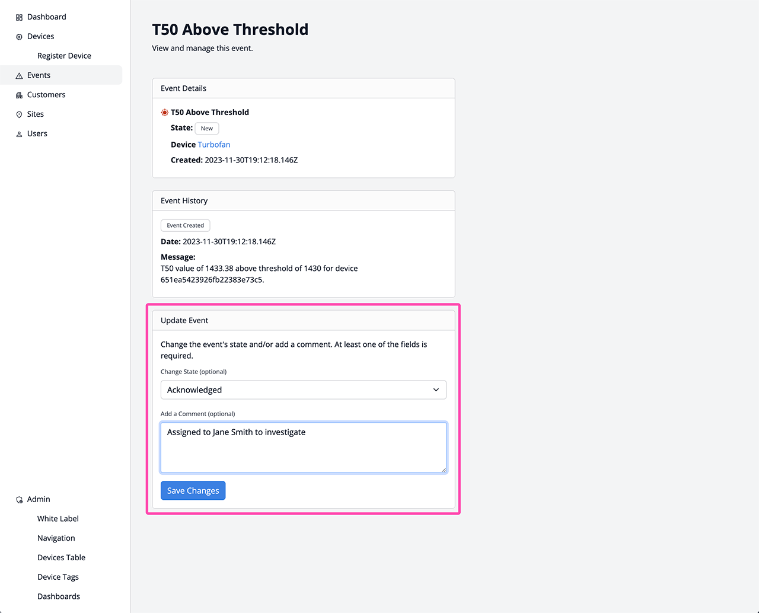Click the Dashboard grid icon
759x613 pixels.
click(19, 17)
